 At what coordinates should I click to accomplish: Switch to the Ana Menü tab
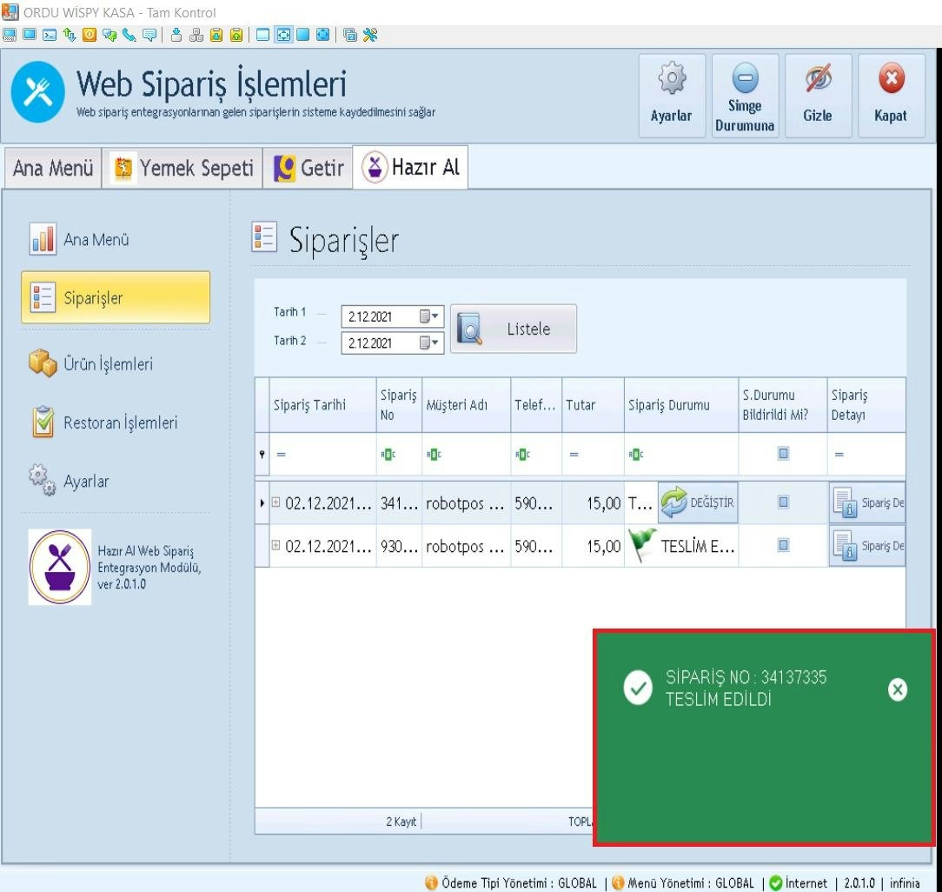pos(53,168)
